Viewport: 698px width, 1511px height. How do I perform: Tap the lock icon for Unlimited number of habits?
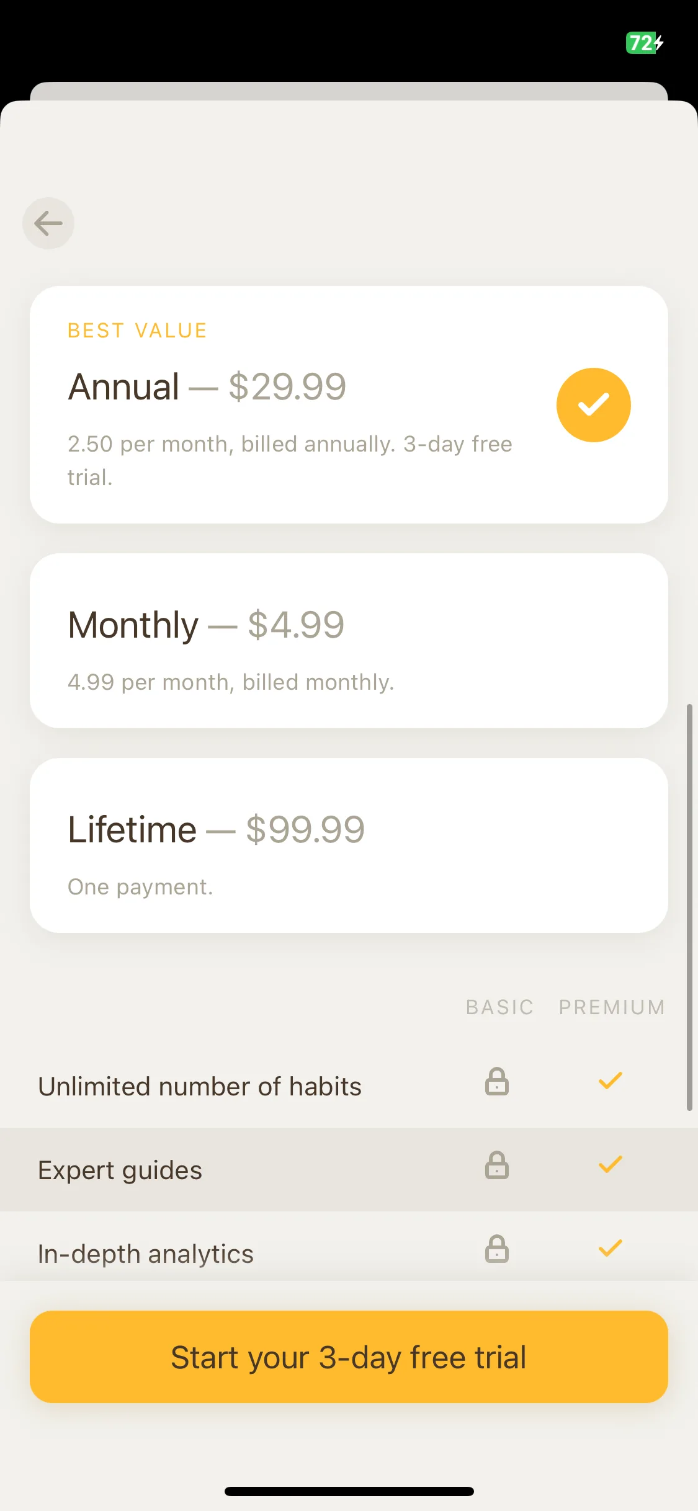(x=497, y=1081)
